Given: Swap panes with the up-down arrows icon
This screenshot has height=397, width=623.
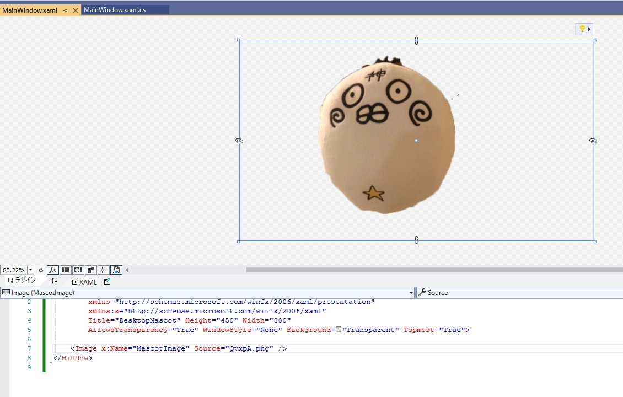Looking at the screenshot, I should coord(54,281).
